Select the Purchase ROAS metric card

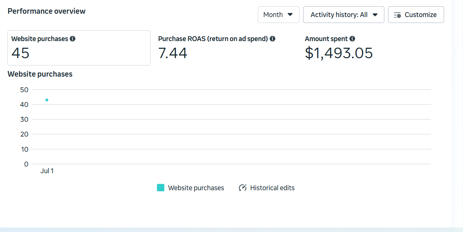[223, 48]
